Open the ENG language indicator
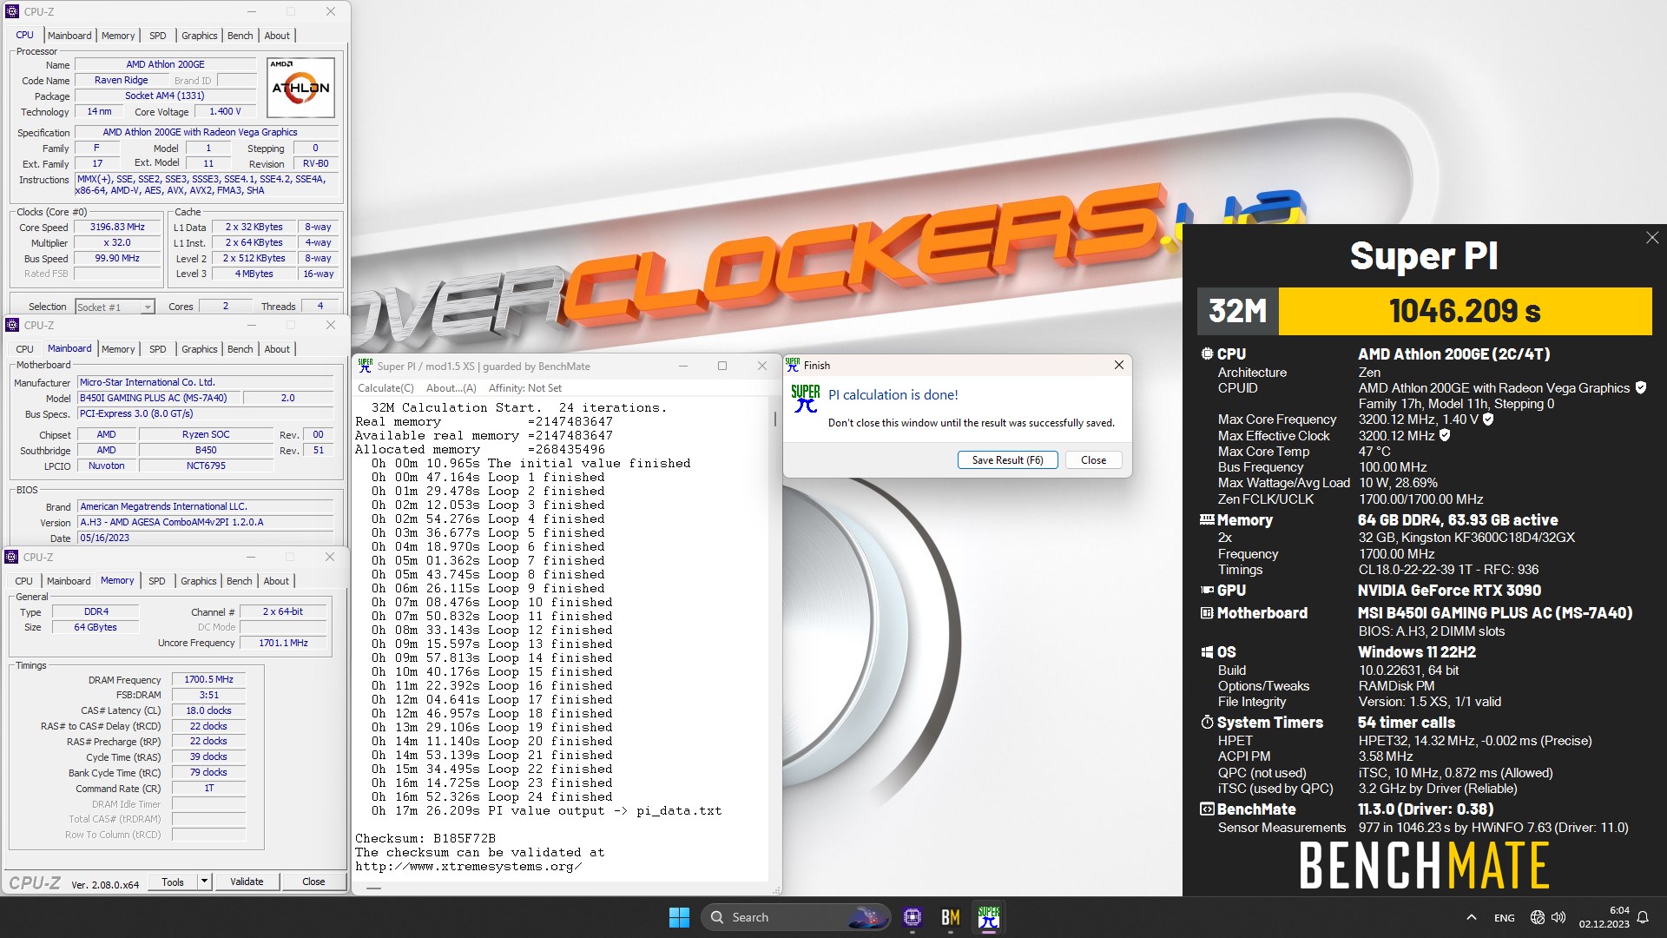The width and height of the screenshot is (1667, 938). click(x=1504, y=918)
